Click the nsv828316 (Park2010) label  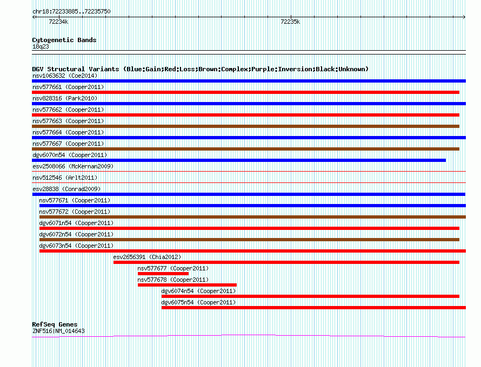[65, 98]
